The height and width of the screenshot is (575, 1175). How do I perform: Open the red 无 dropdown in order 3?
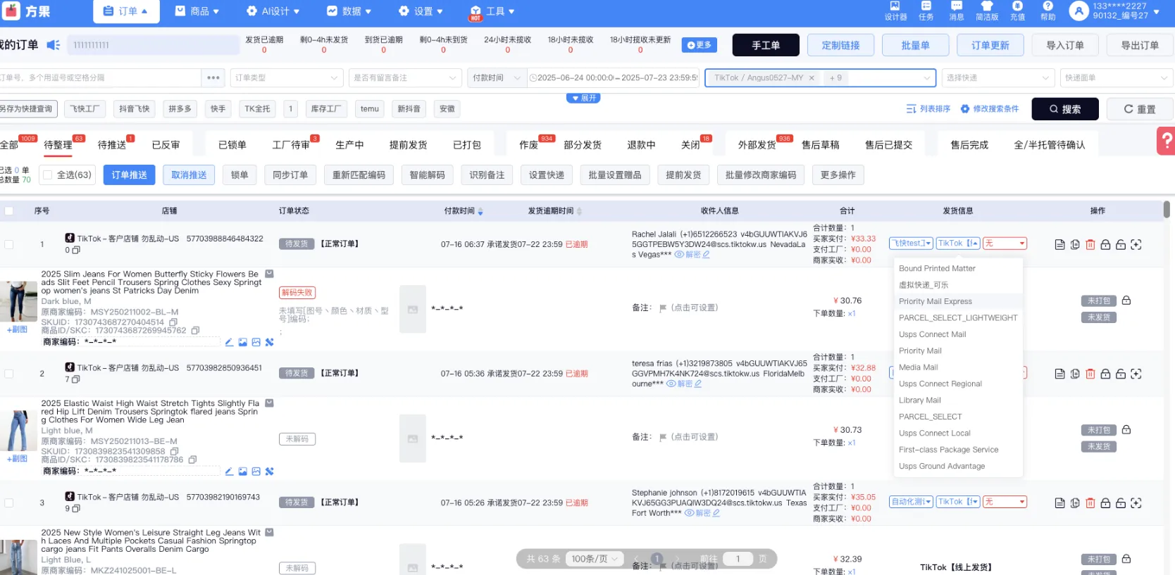1005,502
